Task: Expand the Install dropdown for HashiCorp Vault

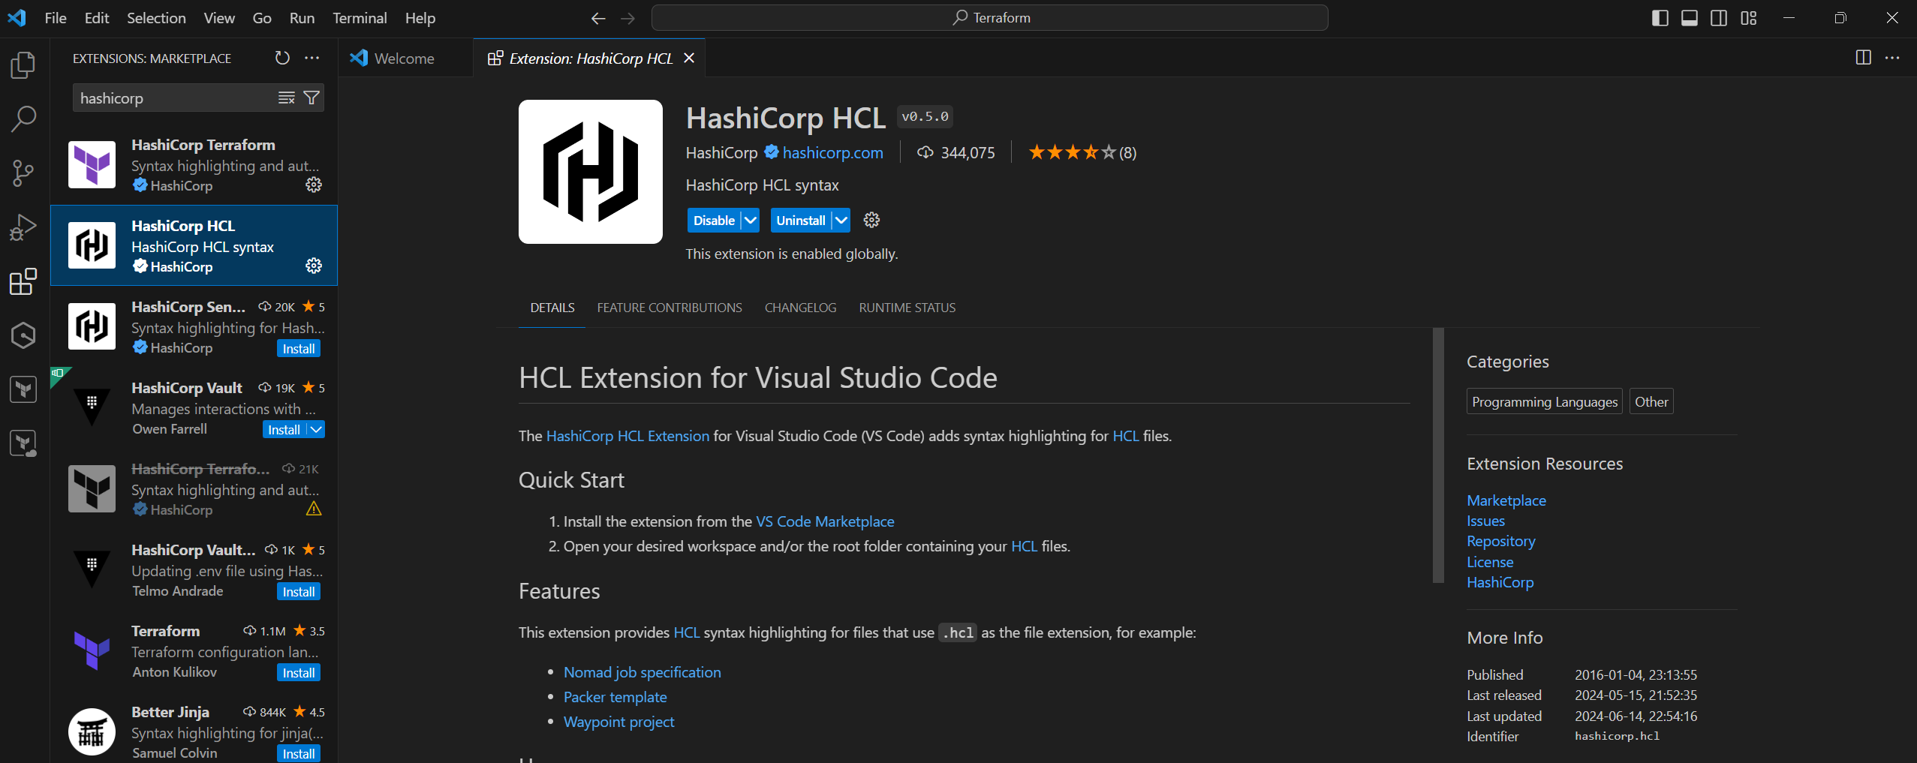Action: tap(317, 429)
